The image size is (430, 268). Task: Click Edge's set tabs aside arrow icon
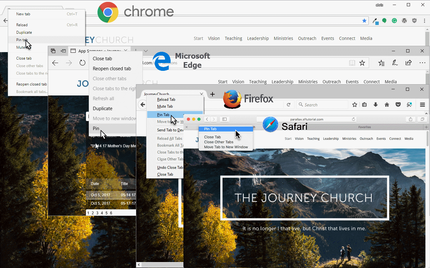[x=63, y=51]
